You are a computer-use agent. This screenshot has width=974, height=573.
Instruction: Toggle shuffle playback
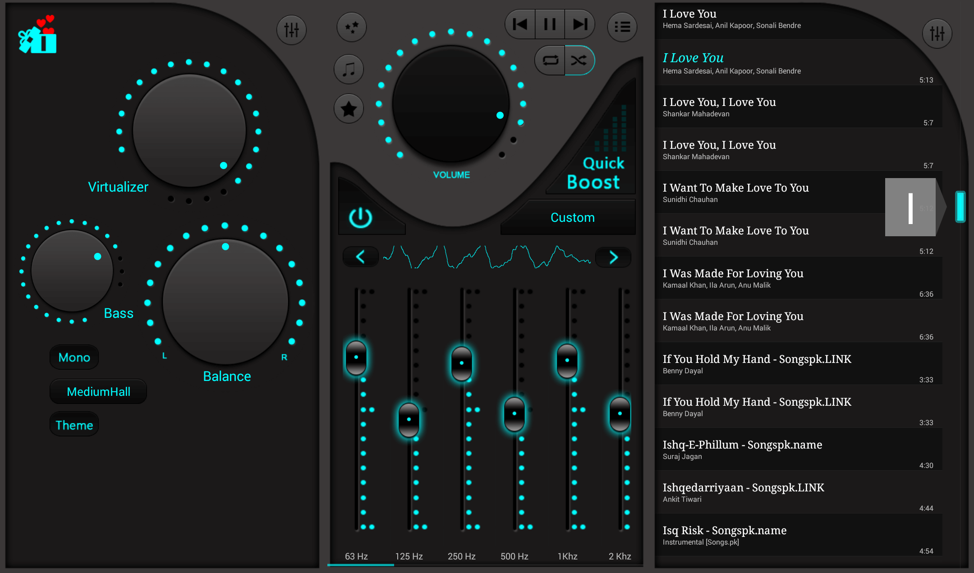coord(579,60)
